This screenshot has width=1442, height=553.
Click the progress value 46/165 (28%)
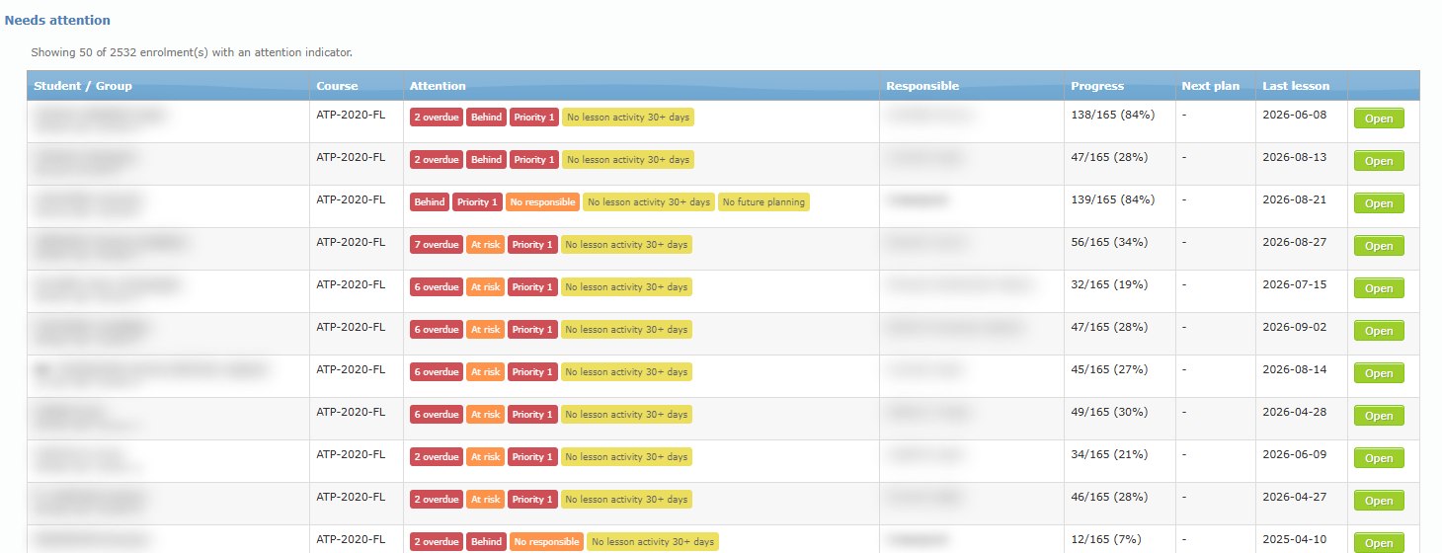point(1109,497)
